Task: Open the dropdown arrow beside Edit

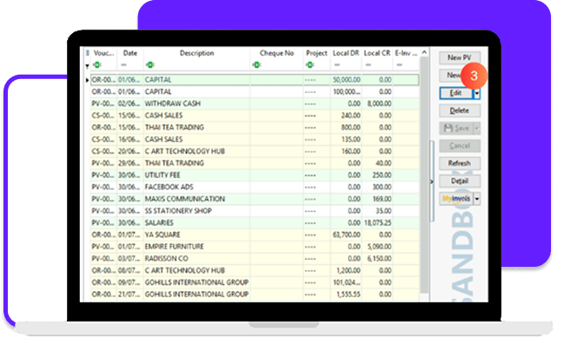Action: click(x=477, y=94)
